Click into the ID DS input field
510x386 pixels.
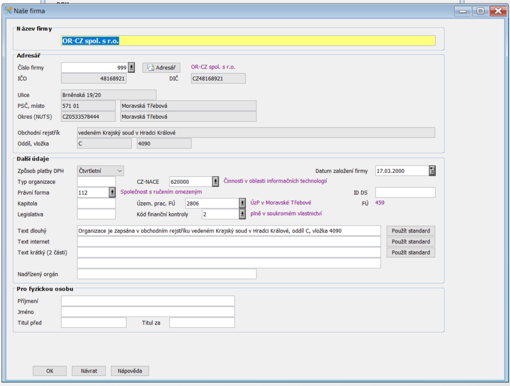pos(405,192)
